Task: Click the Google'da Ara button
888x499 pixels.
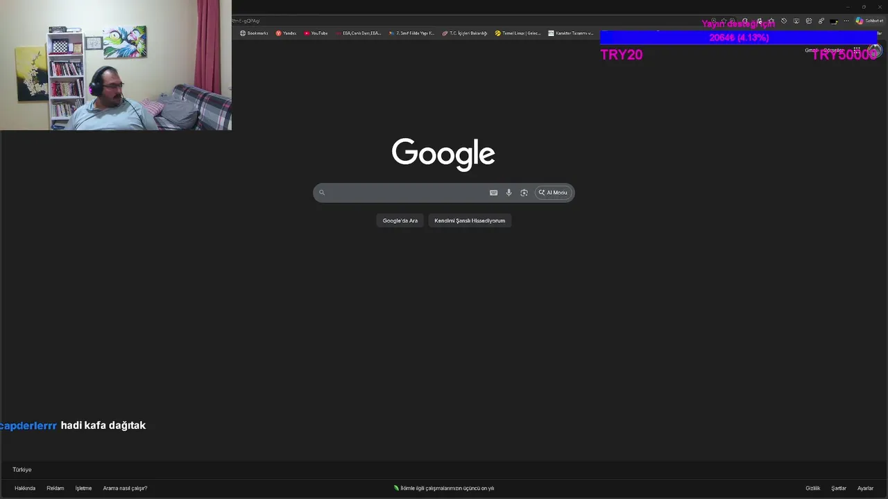Action: tap(400, 220)
